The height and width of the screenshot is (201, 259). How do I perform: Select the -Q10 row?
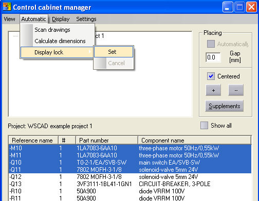point(130,163)
